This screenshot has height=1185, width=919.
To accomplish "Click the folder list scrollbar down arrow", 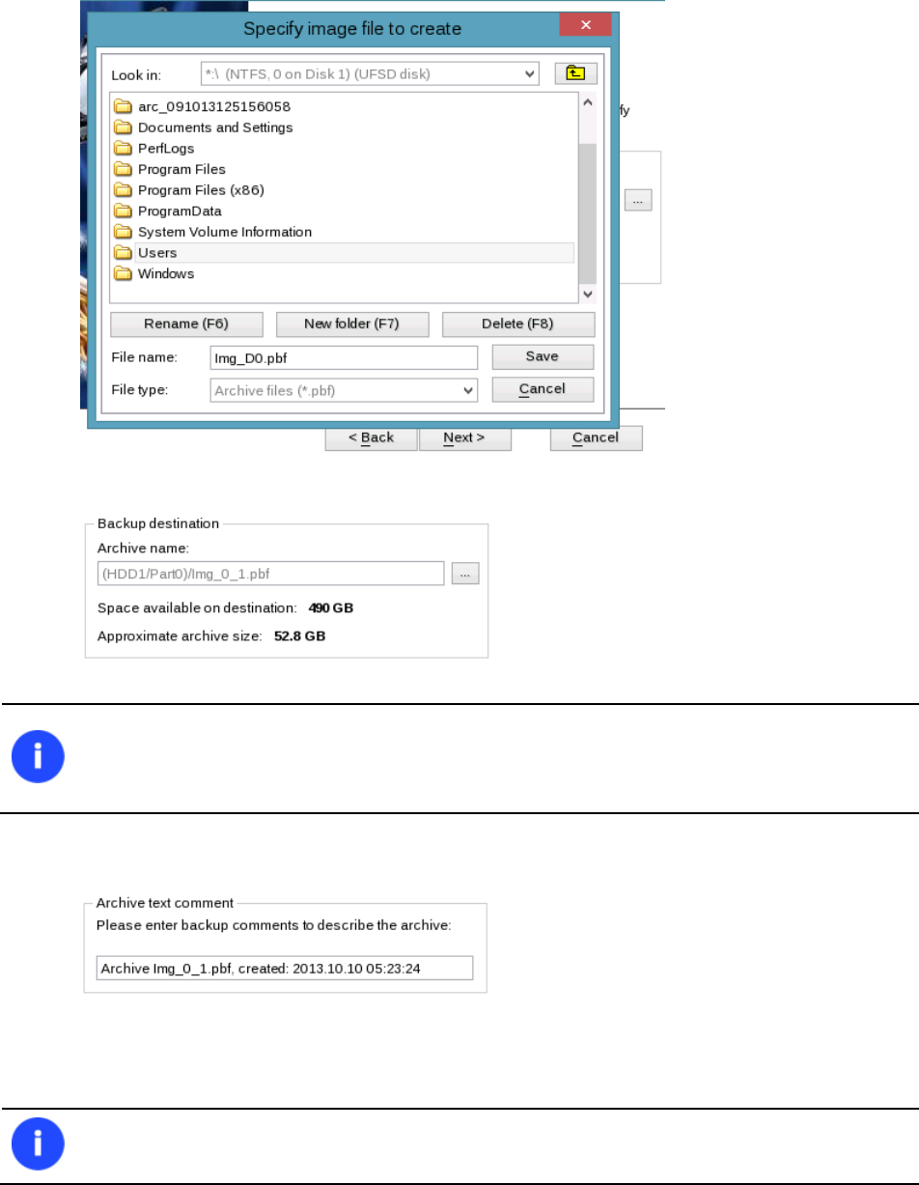I will point(588,295).
